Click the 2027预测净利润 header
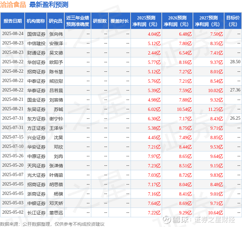Viewport: 242px width, 227px height. 209,21
